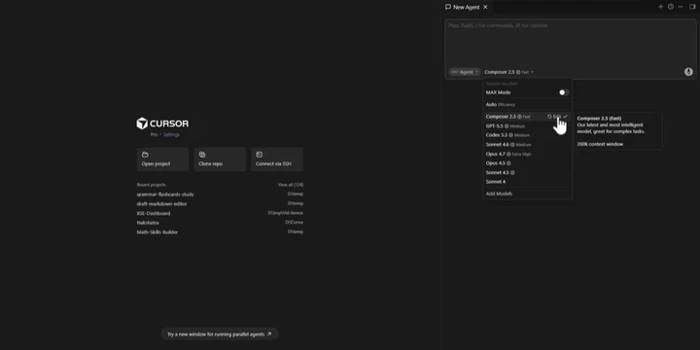Select the Sonnet 4 model
The width and height of the screenshot is (700, 350).
[527, 182]
